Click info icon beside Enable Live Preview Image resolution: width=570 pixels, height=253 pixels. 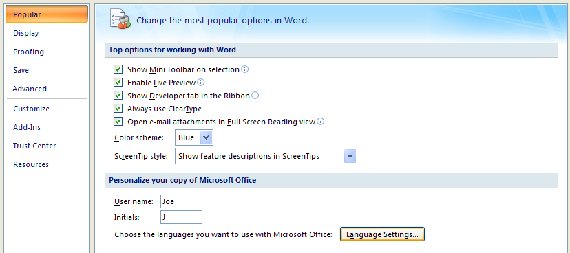tap(200, 82)
